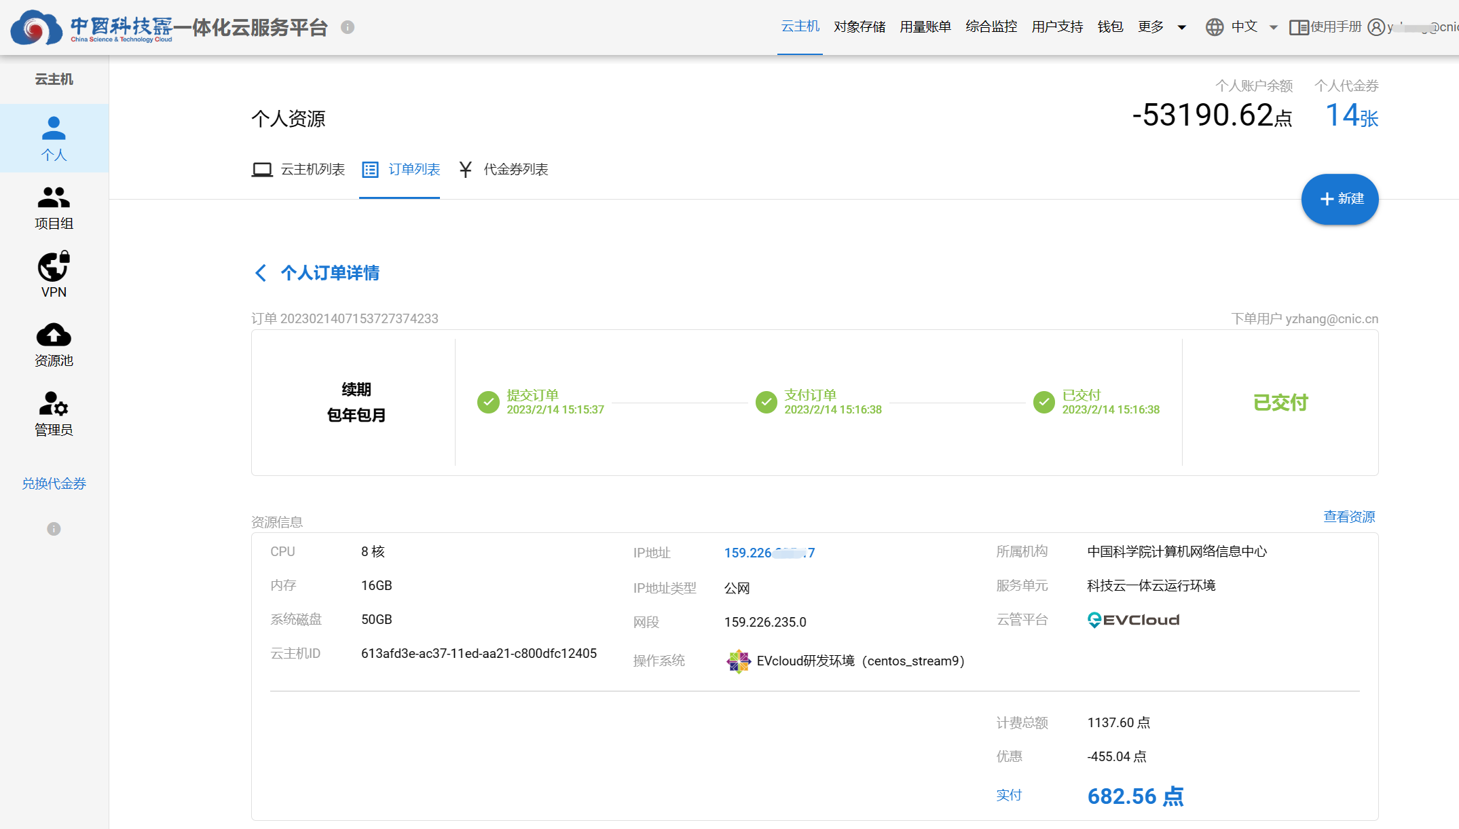Click the list icon for 订单列表
The height and width of the screenshot is (829, 1459).
click(370, 170)
